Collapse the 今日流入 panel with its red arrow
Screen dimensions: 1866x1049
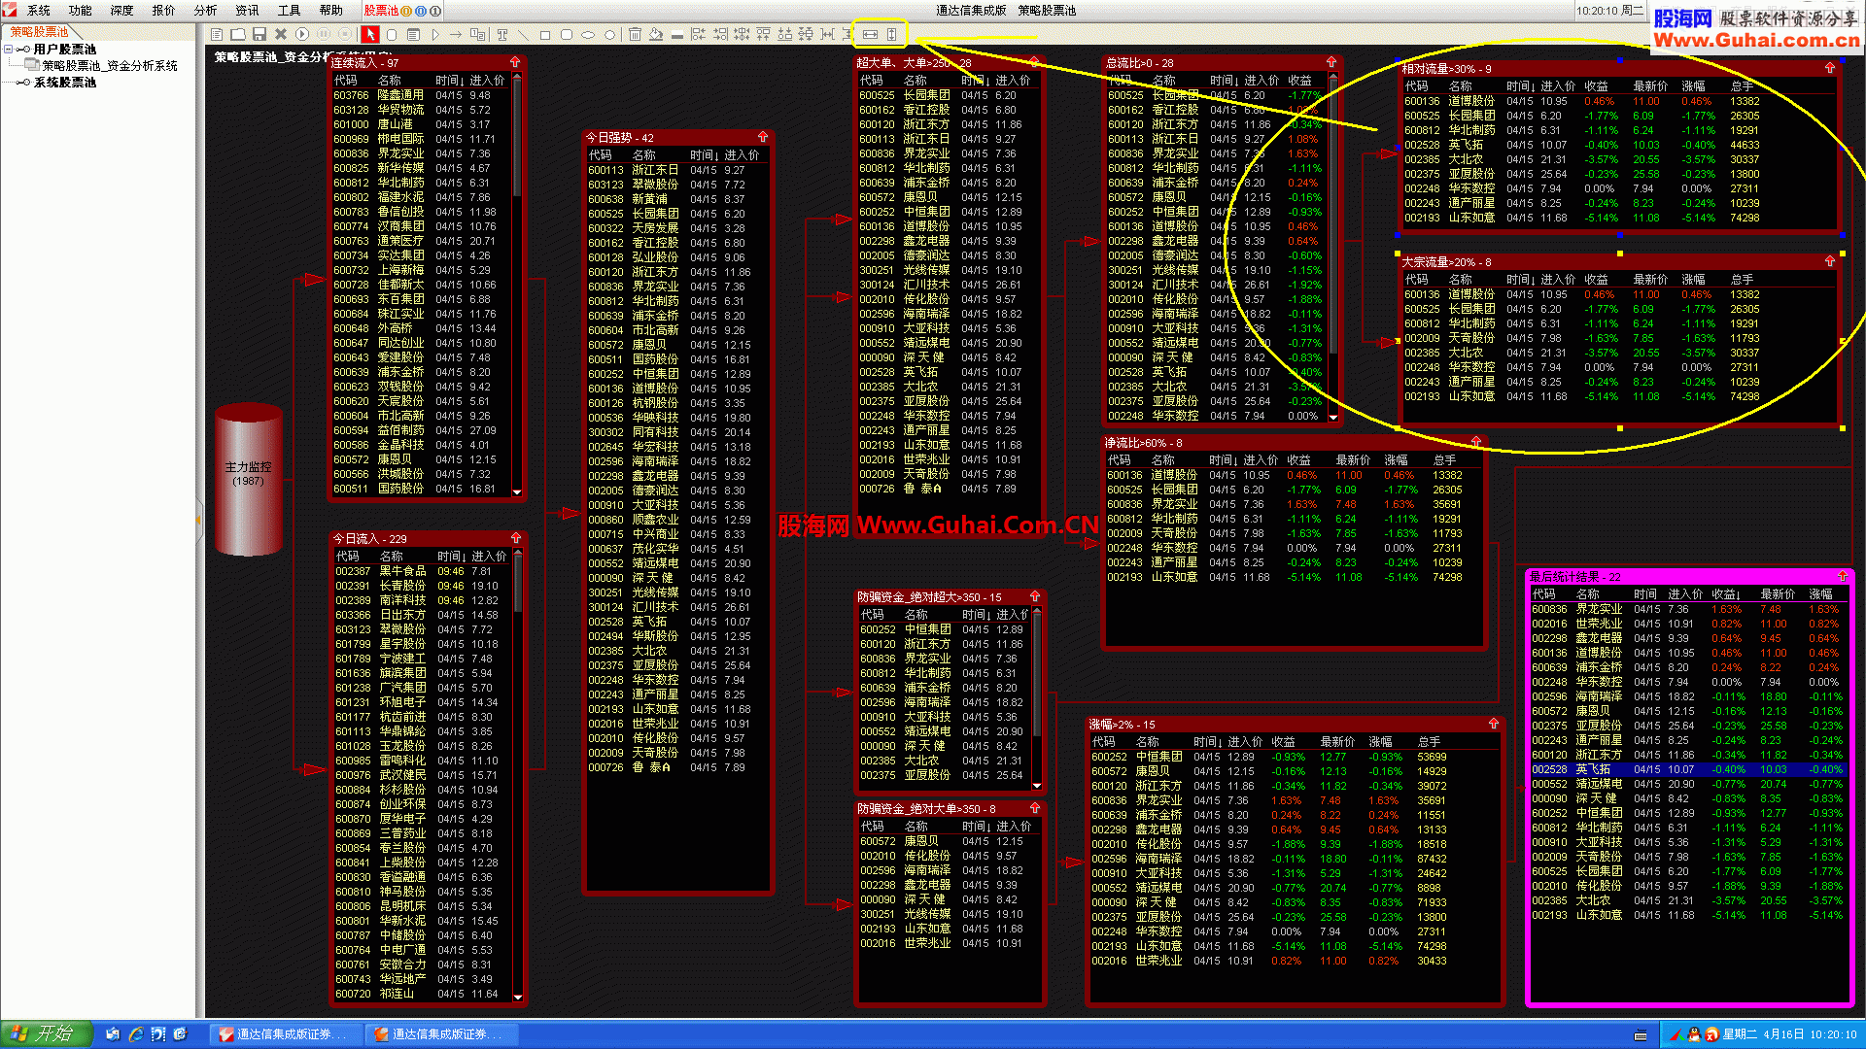point(516,537)
